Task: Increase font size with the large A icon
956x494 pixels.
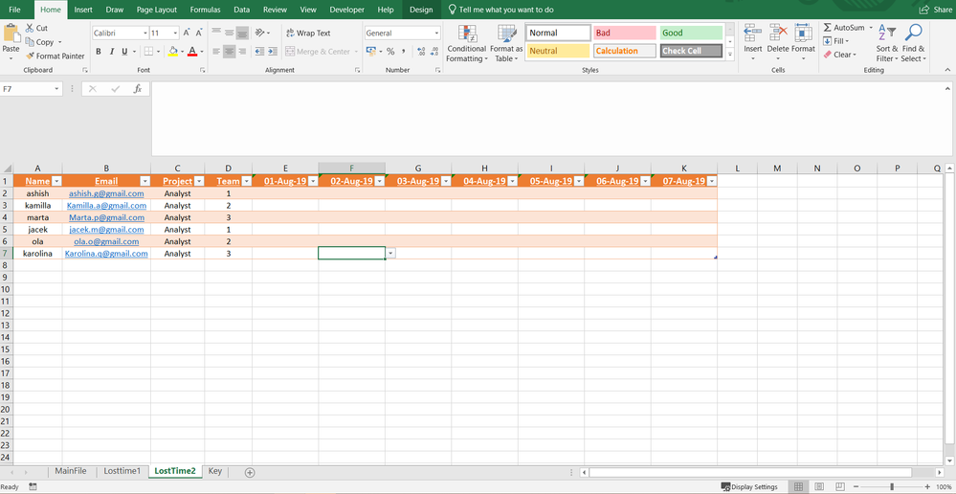Action: pyautogui.click(x=187, y=33)
